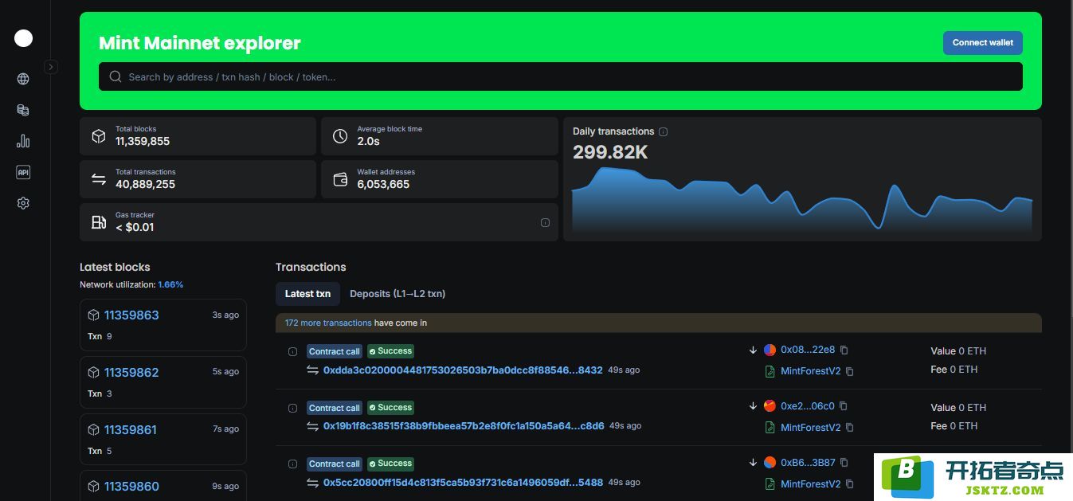Open the Charts and stats sidebar icon

(23, 141)
